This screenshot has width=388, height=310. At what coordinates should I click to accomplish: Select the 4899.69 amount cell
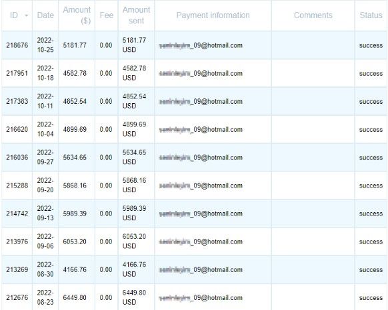click(75, 130)
